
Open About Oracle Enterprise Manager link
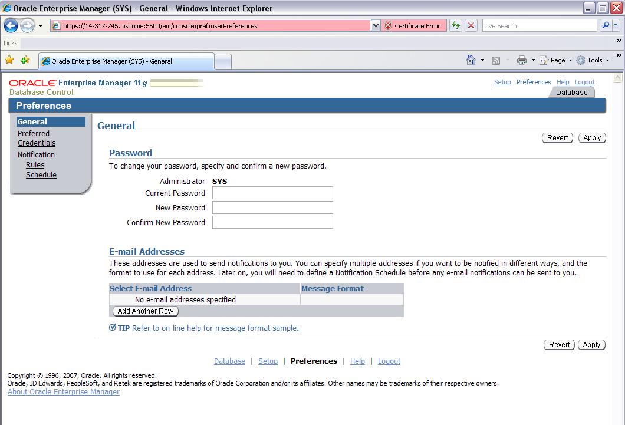pos(64,392)
